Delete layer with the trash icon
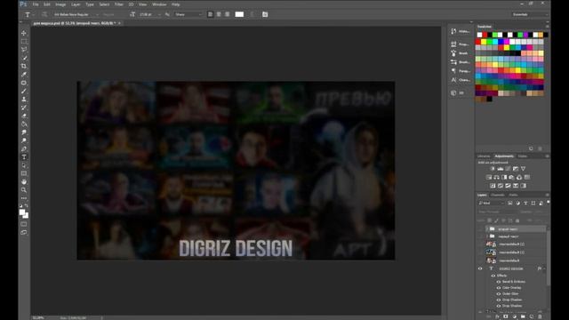Screen dimensions: 569x320 [540, 316]
